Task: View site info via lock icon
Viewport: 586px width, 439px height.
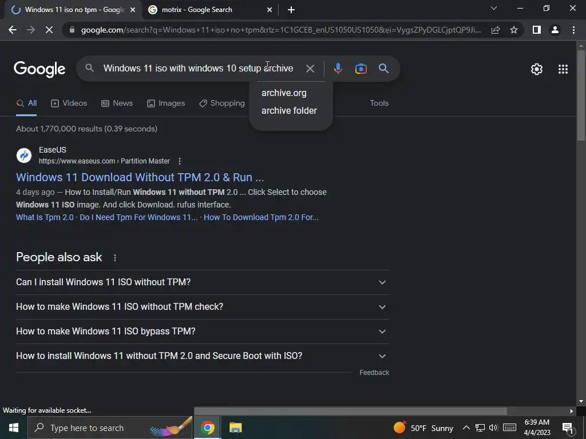Action: [x=72, y=30]
